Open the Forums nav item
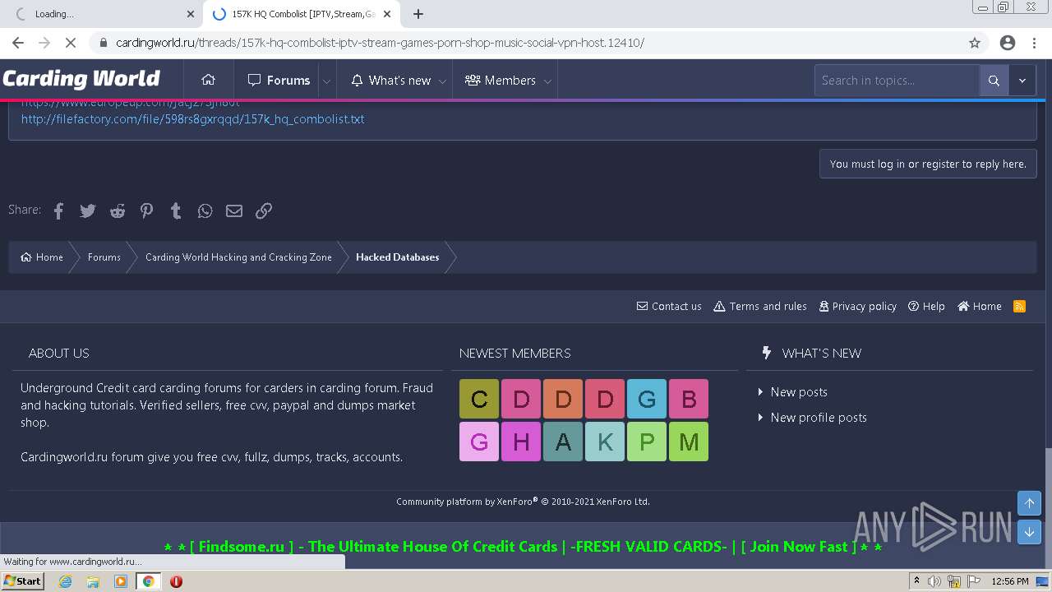 point(279,81)
